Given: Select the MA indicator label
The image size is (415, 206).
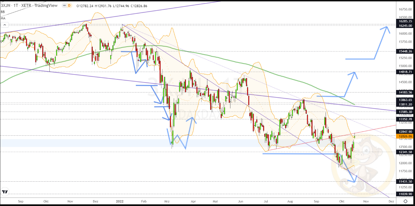Looking at the screenshot, I should [x=3, y=18].
